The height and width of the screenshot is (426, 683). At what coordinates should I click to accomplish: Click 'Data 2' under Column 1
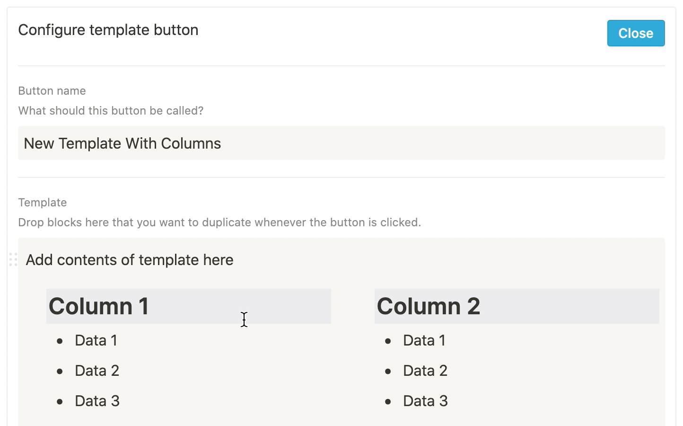(97, 370)
